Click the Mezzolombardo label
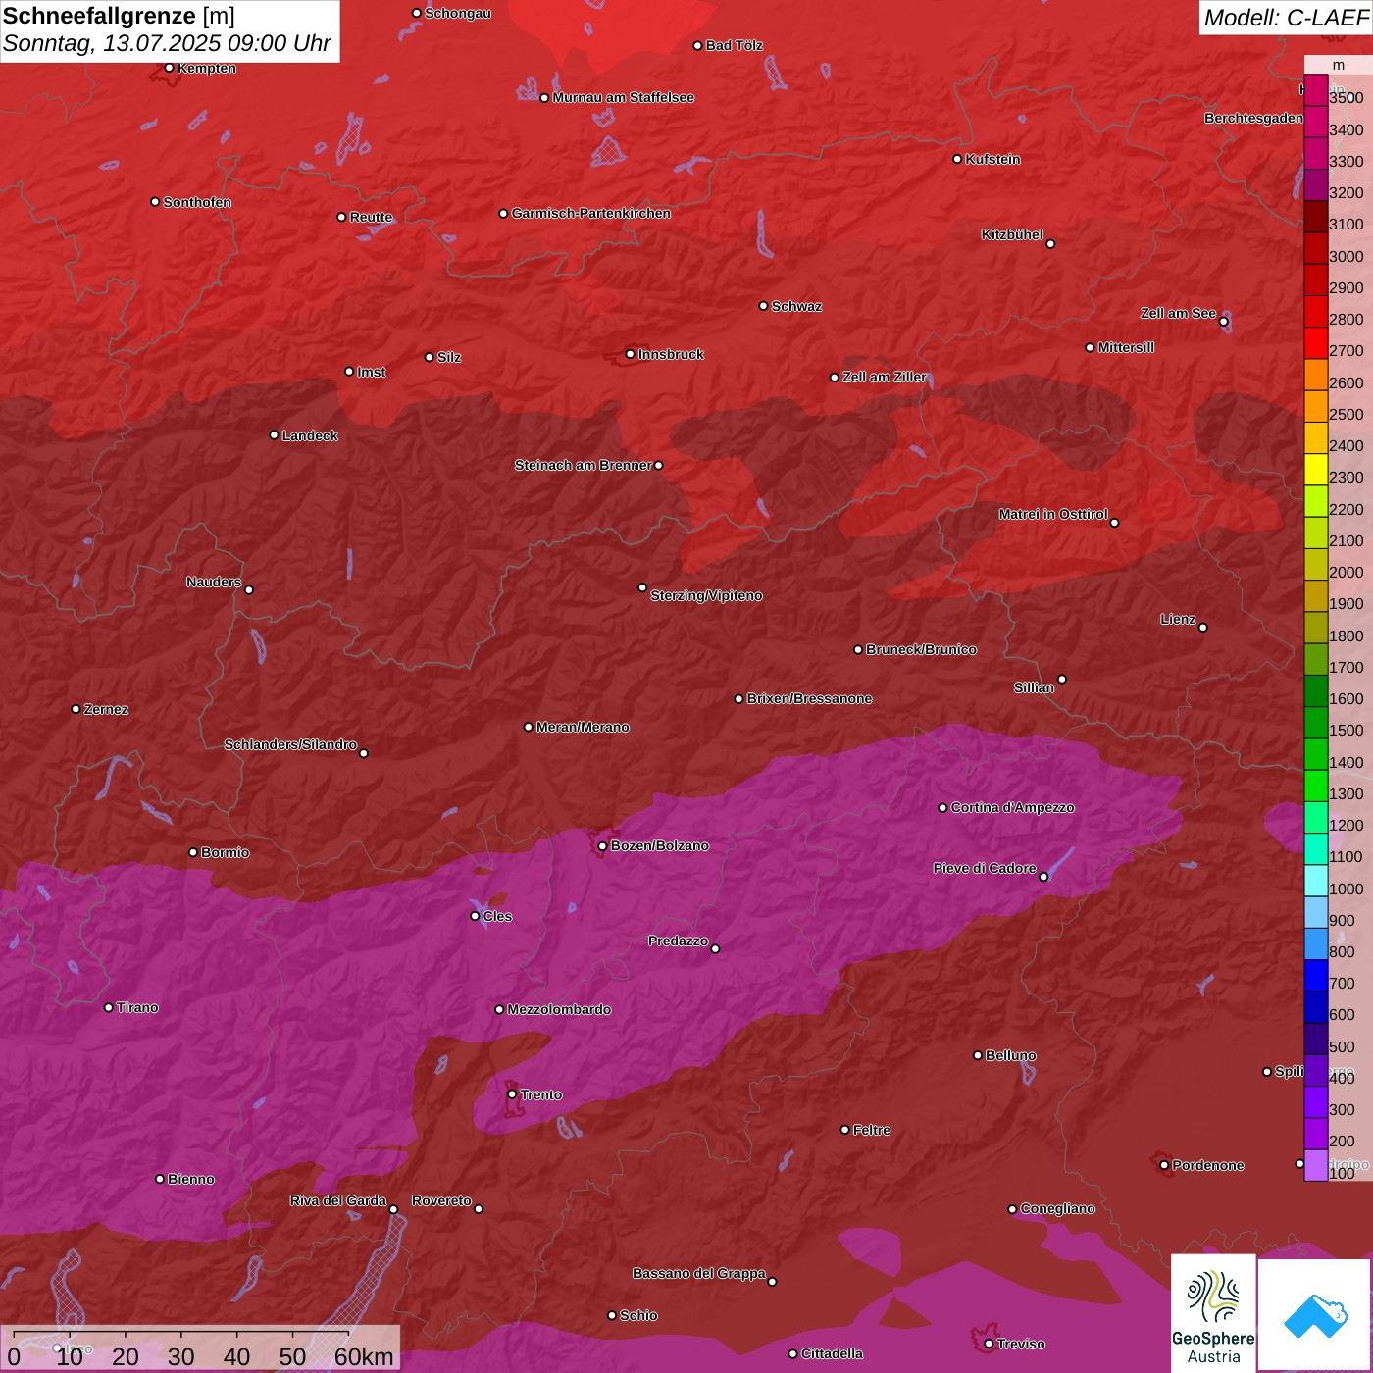 (x=559, y=1009)
